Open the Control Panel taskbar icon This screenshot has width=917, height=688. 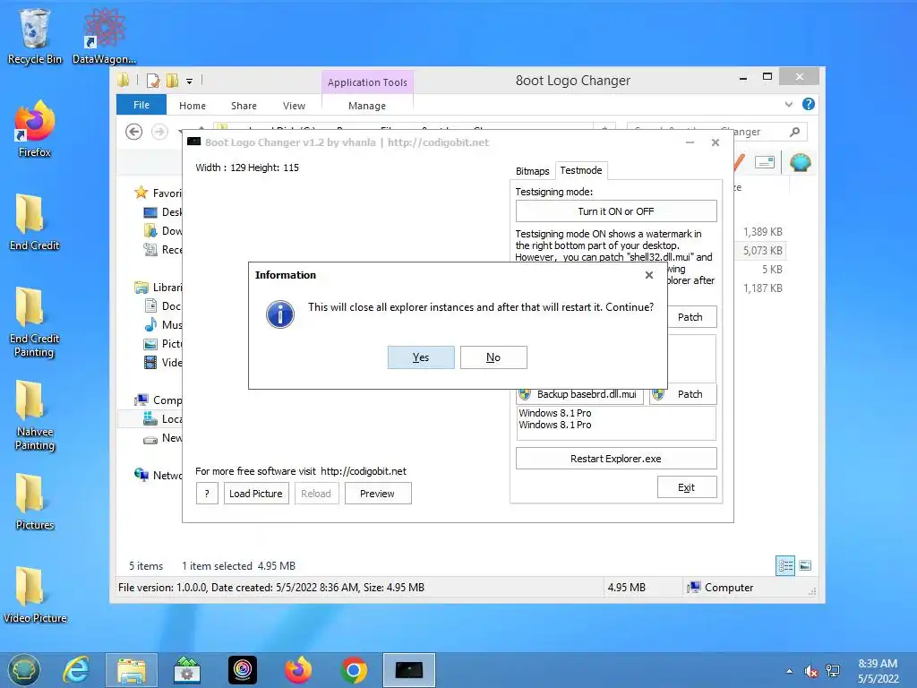coord(187,670)
